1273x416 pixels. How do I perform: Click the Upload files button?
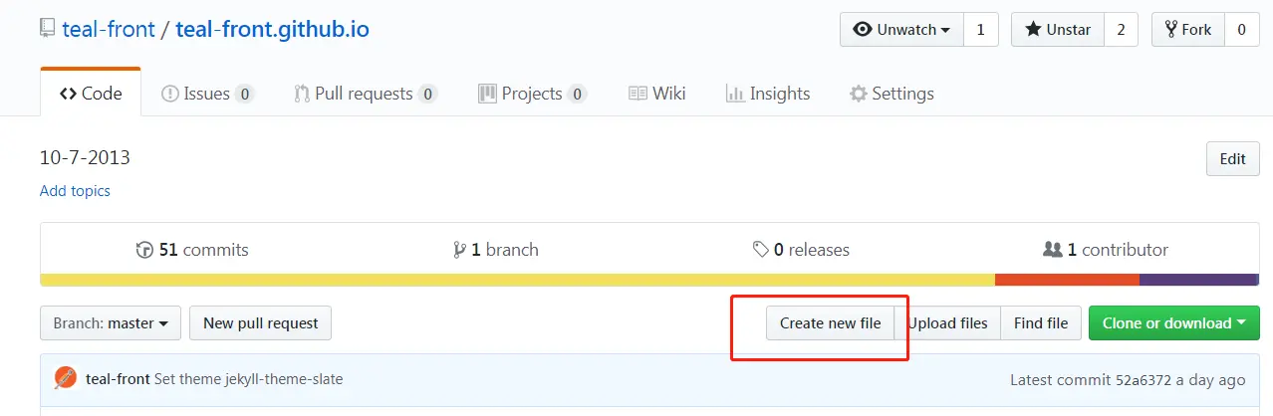pos(947,323)
